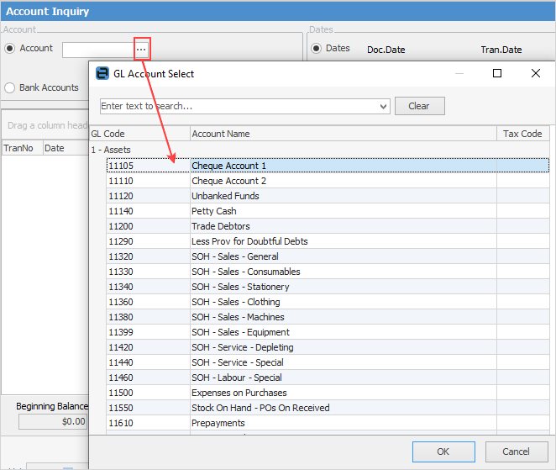Click inside the search text field
Image resolution: width=556 pixels, height=470 pixels.
click(238, 107)
